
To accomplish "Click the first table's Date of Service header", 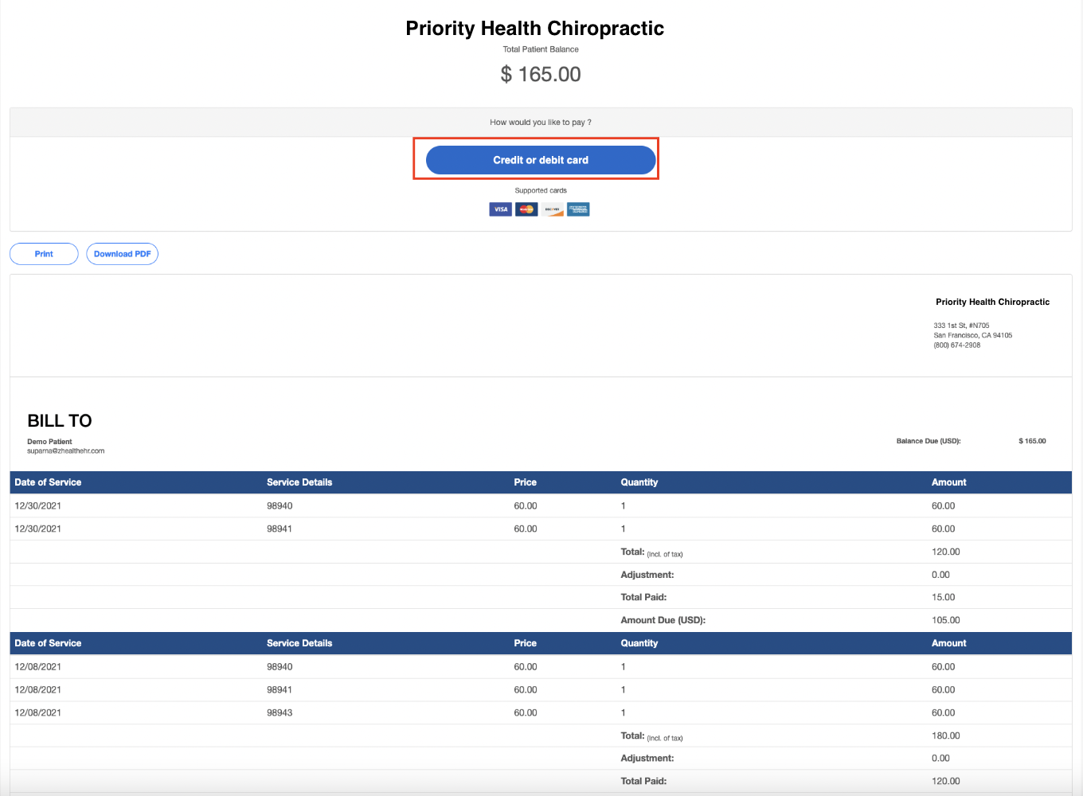I will point(48,482).
